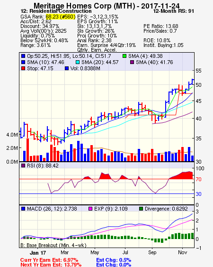Click the red RSI 70 overbought axis label
The height and width of the screenshot is (267, 213).
pyautogui.click(x=198, y=179)
